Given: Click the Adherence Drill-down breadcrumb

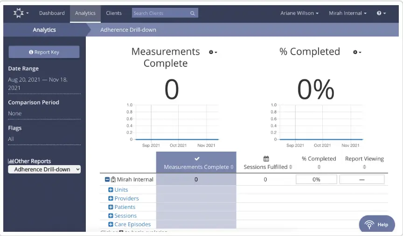Looking at the screenshot, I should coord(128,30).
